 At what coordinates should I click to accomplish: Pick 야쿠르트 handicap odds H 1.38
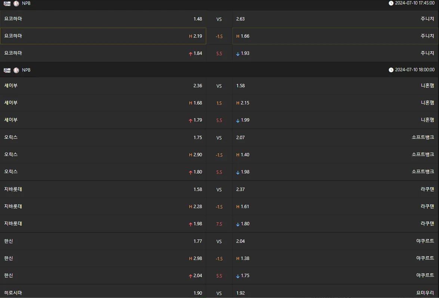(335, 258)
